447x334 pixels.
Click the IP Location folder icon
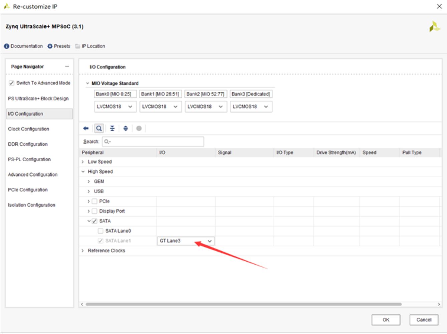pos(78,46)
